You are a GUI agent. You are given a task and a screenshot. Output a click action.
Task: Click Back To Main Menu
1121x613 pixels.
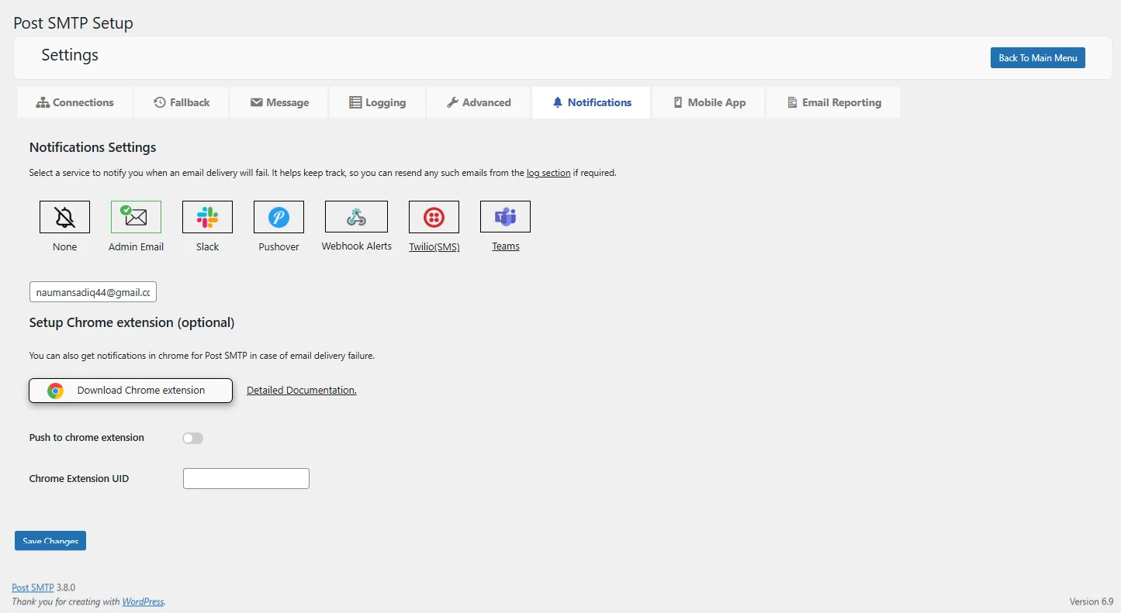pos(1037,57)
